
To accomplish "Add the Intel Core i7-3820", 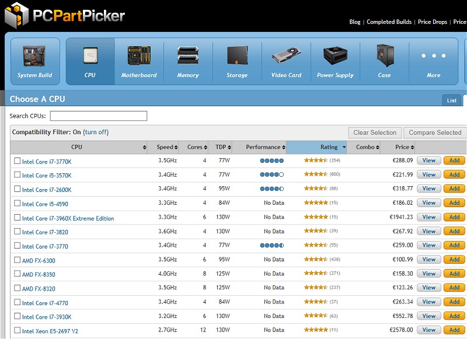I will [x=454, y=231].
